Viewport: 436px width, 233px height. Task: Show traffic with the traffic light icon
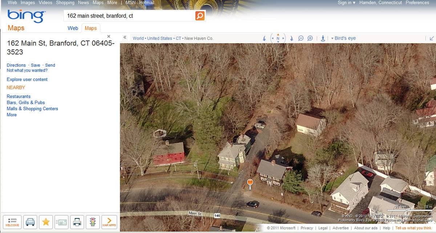click(93, 222)
